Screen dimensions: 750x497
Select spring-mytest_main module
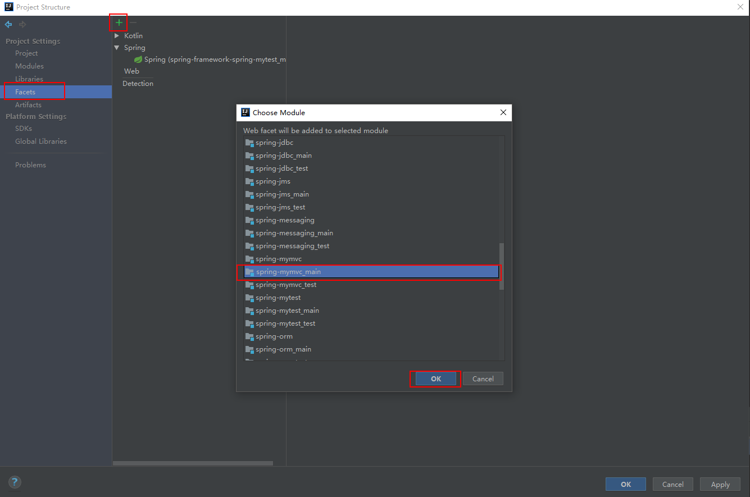[371, 311]
